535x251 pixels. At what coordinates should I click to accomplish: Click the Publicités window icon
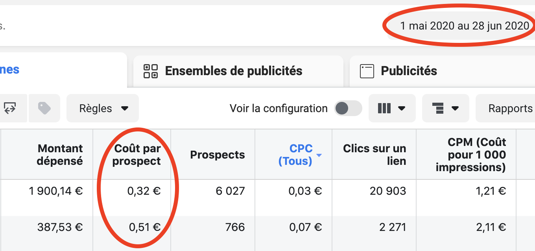(x=367, y=71)
